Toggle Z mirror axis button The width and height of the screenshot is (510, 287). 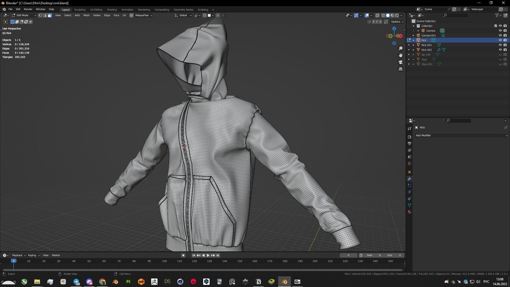pos(380,22)
